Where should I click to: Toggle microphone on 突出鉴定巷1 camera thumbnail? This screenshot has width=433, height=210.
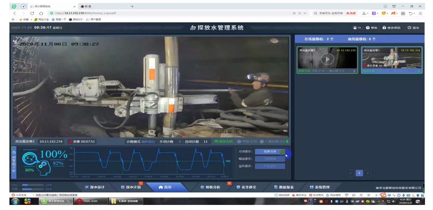(419, 71)
